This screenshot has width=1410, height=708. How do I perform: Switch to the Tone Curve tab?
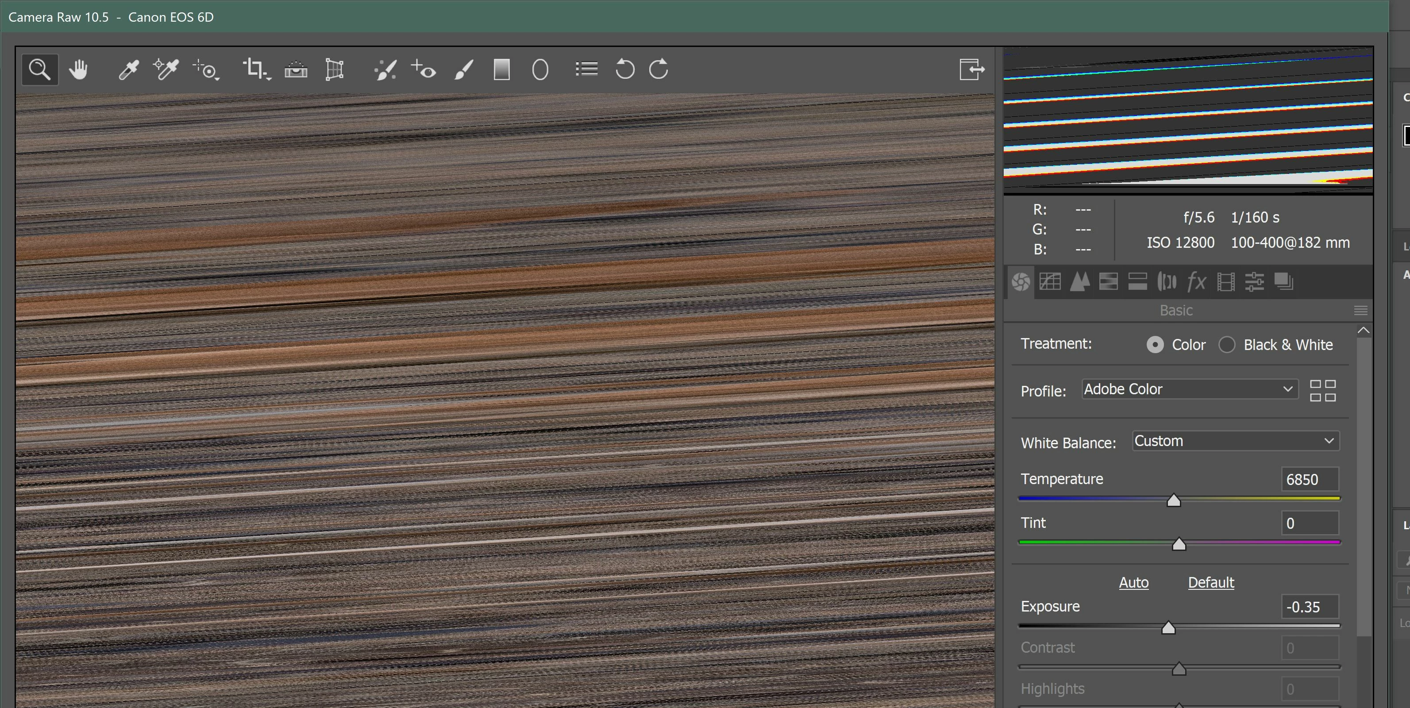[1050, 282]
